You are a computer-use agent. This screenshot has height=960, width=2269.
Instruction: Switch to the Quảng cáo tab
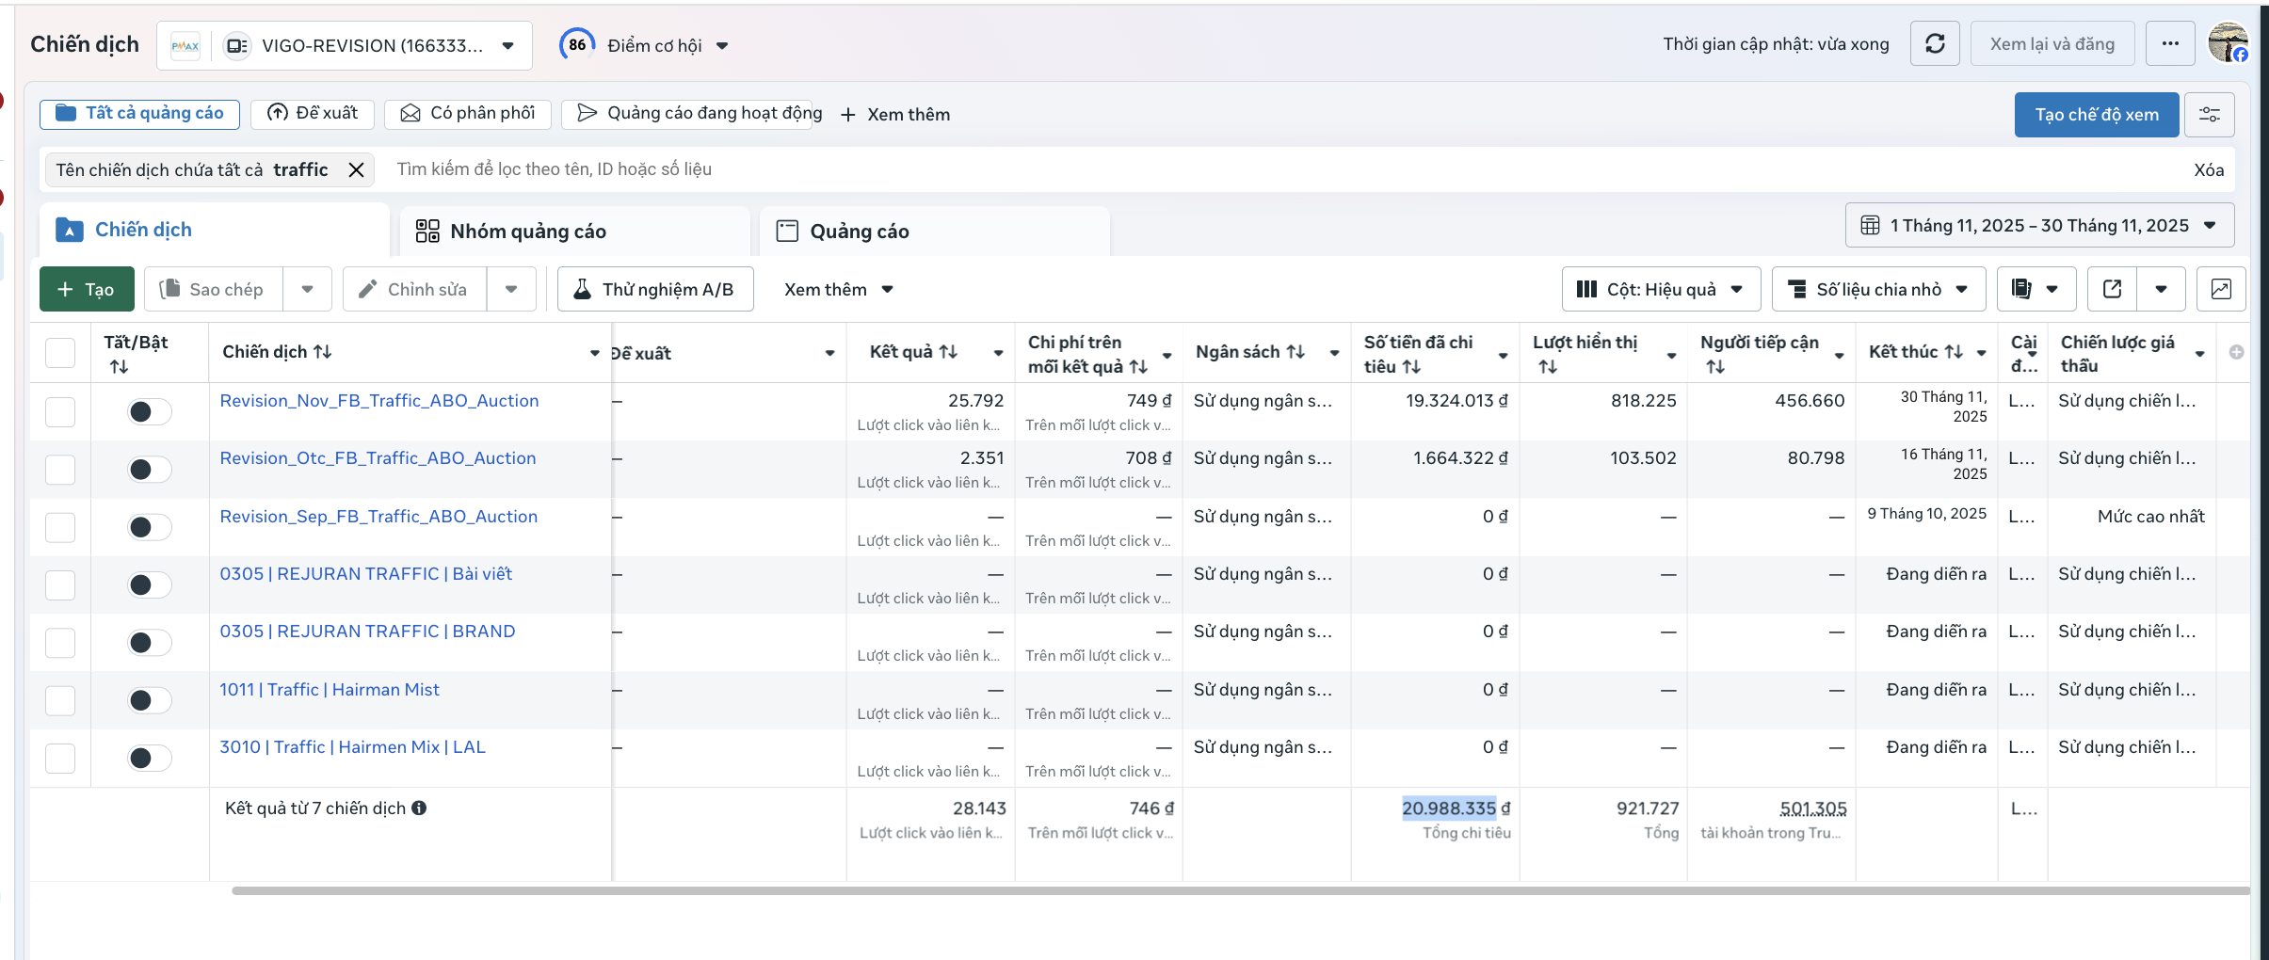[x=859, y=232]
